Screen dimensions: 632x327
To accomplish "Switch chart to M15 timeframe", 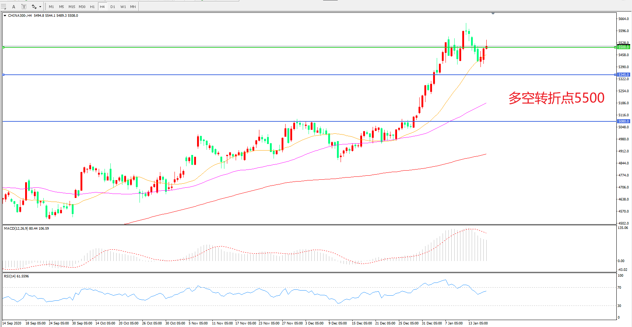I will click(x=72, y=7).
